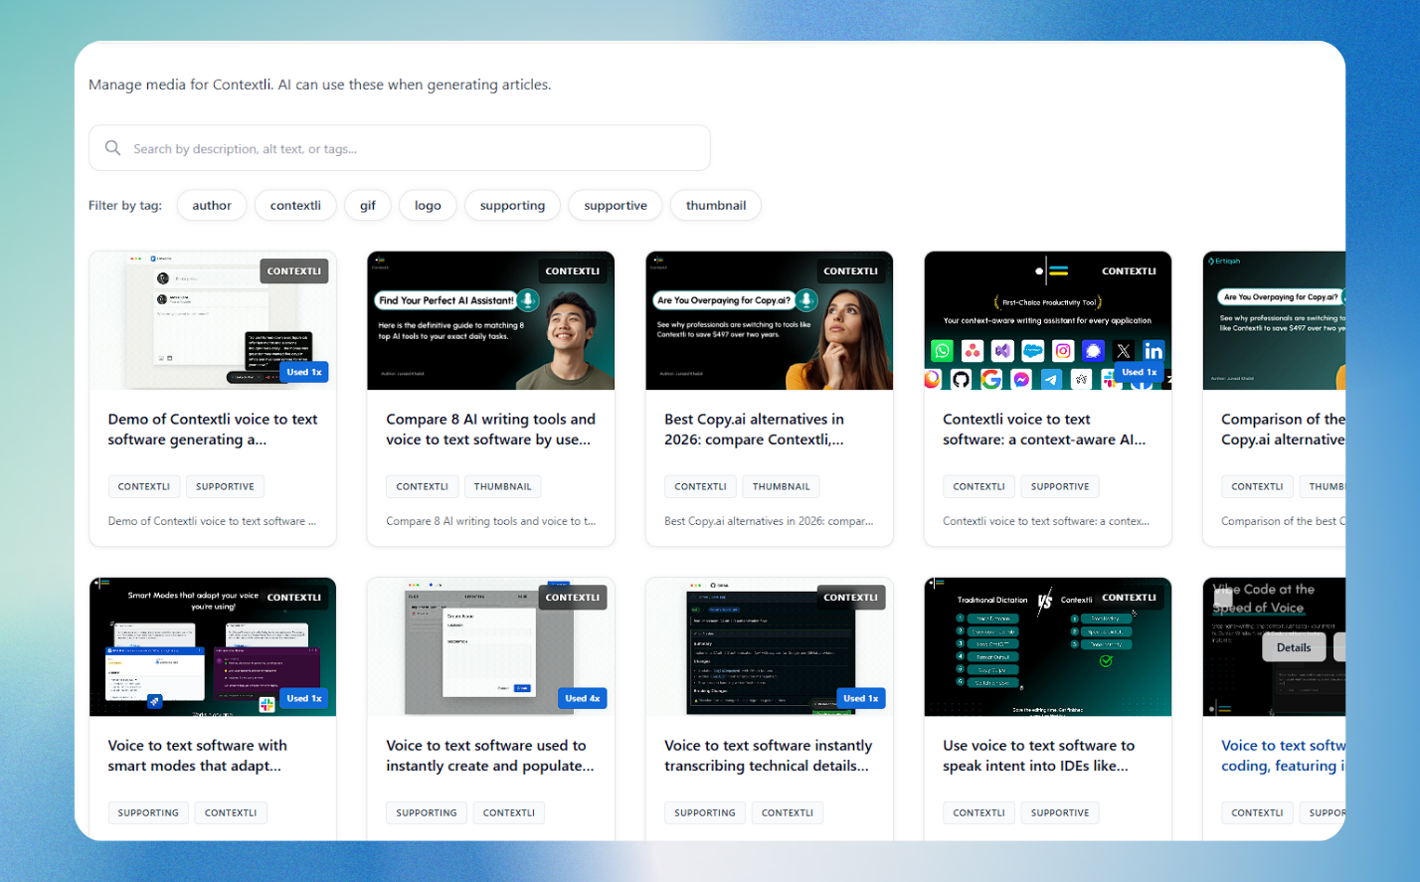The image size is (1420, 882).
Task: Apply the gif tag filter
Action: click(x=368, y=206)
